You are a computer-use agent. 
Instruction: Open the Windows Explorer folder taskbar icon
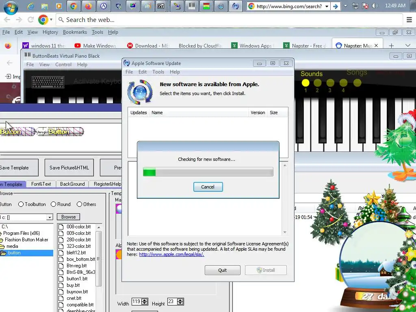(x=44, y=6)
